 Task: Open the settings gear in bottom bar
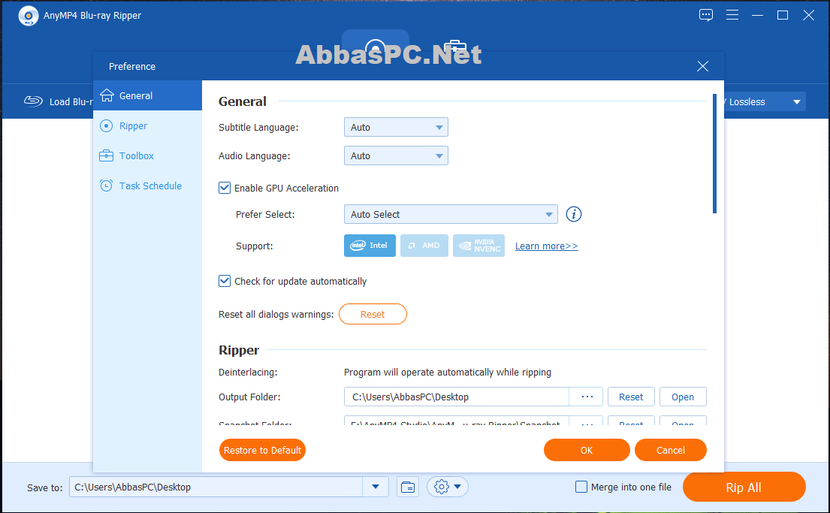click(447, 487)
